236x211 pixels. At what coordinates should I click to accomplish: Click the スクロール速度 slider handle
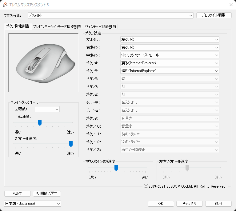tap(71, 144)
